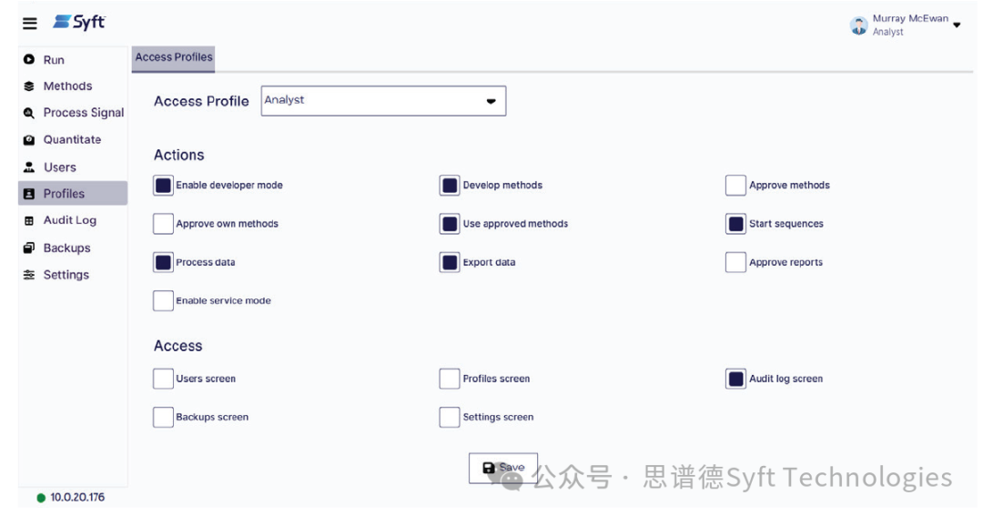Click the Save button
This screenshot has height=516, width=983.
[502, 468]
